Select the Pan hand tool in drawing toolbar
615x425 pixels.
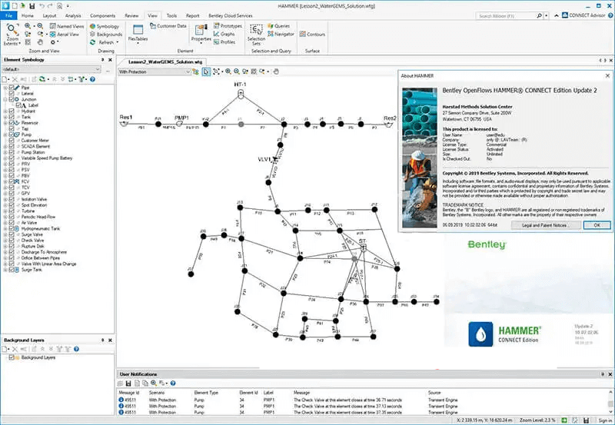coord(276,71)
